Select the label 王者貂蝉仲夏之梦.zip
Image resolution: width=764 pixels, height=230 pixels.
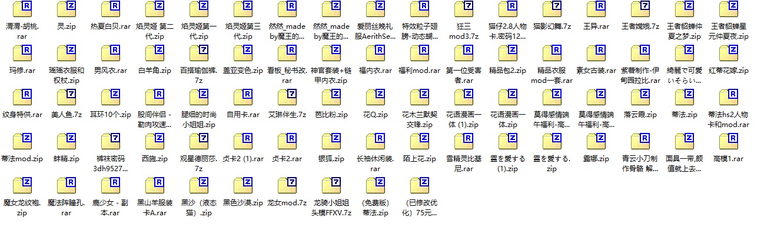685,31
